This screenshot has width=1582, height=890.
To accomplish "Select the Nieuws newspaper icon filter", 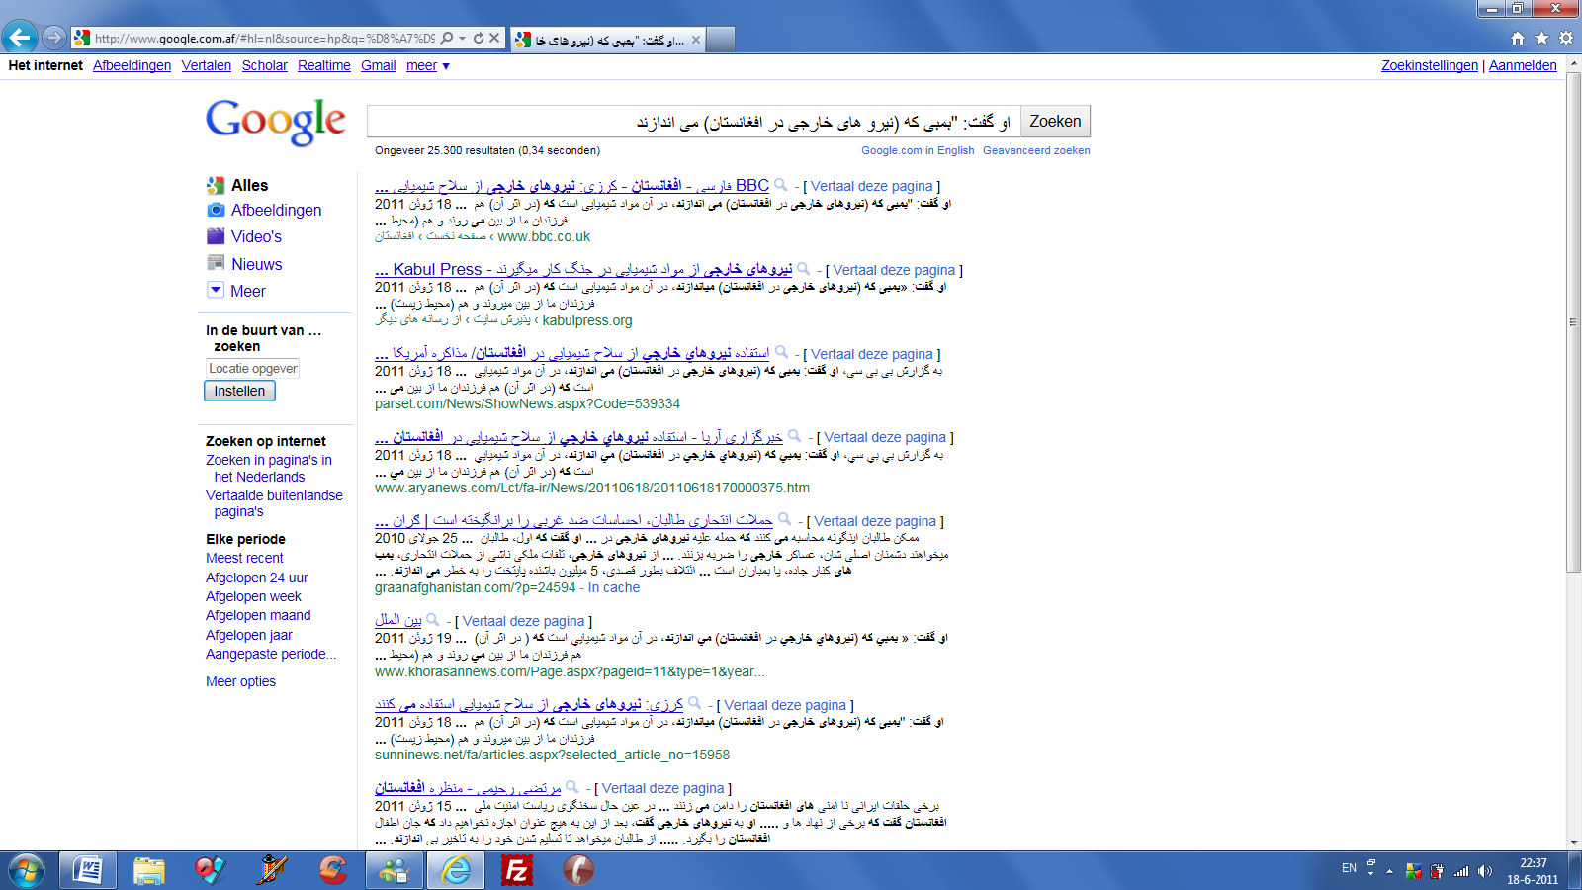I will coord(216,263).
